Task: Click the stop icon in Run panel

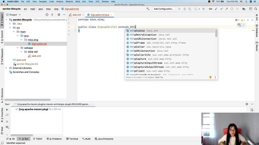Action: (x=7, y=122)
